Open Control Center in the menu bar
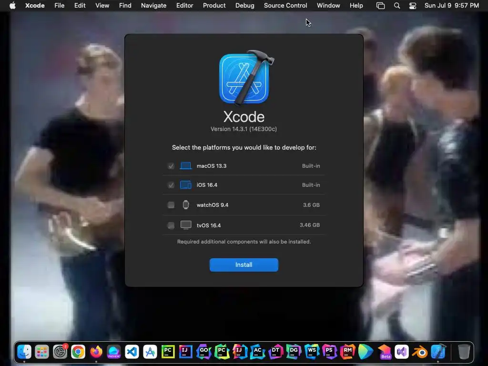Screen dimensions: 488x366 pos(413,6)
